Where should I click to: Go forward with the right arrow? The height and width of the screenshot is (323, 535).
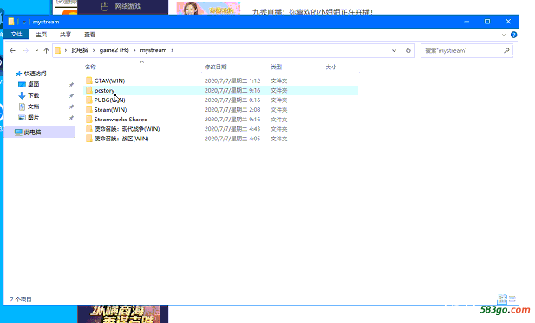[x=26, y=51]
